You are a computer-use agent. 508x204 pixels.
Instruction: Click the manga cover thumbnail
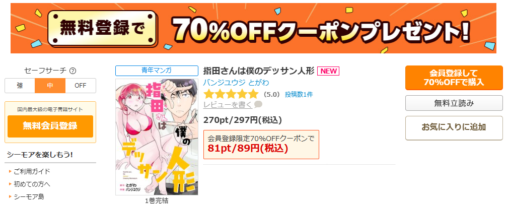pyautogui.click(x=157, y=137)
